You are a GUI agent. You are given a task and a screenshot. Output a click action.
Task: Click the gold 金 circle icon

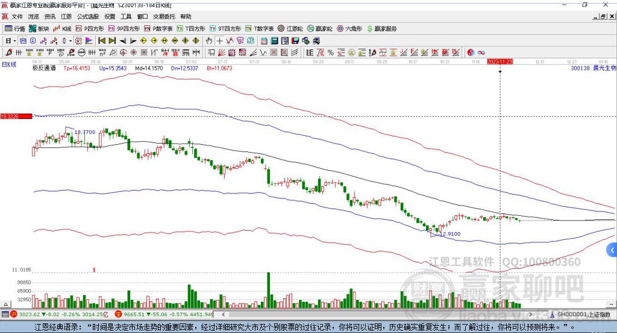[x=351, y=53]
